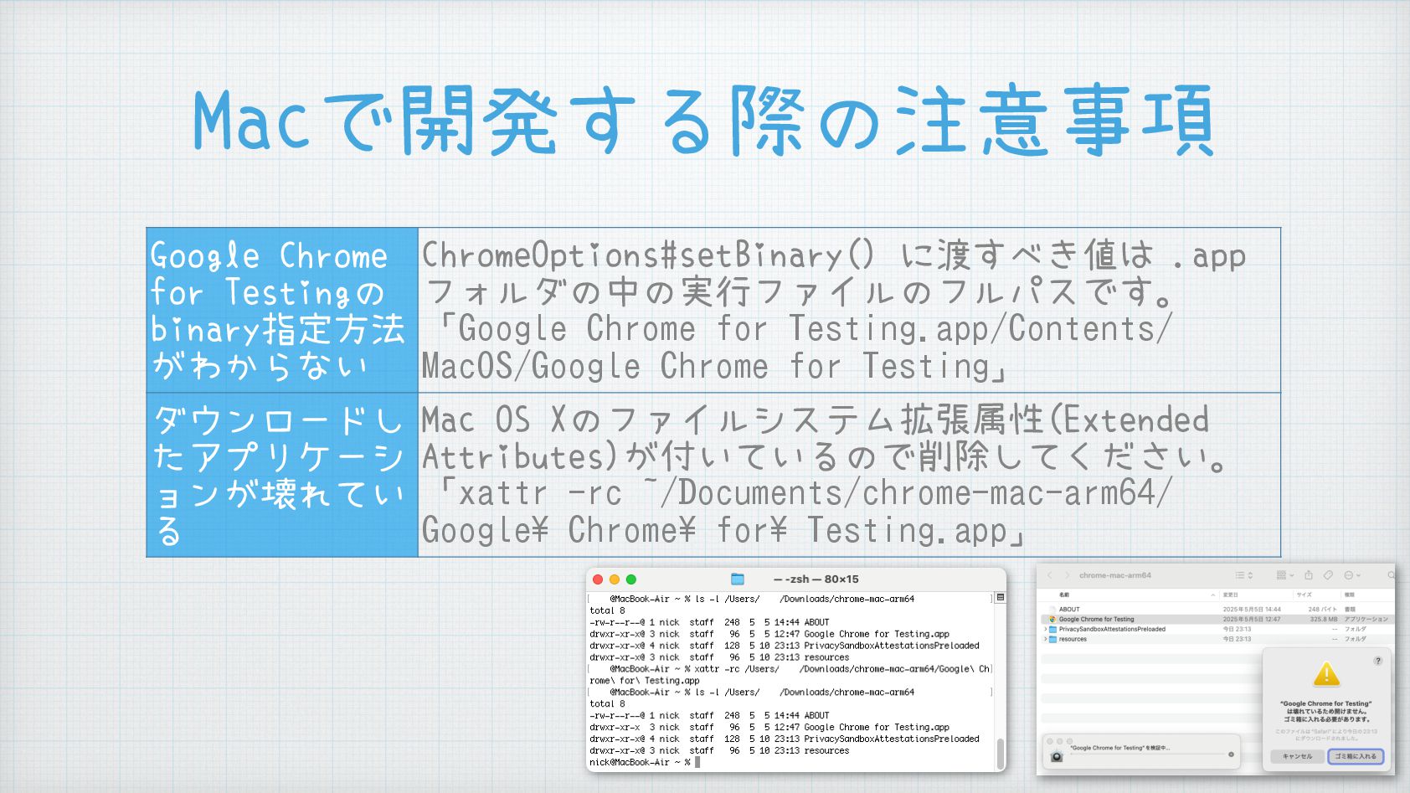1410x793 pixels.
Task: Click the text 'ChromeOptions#setBinary()' in the table
Action: pyautogui.click(x=648, y=255)
